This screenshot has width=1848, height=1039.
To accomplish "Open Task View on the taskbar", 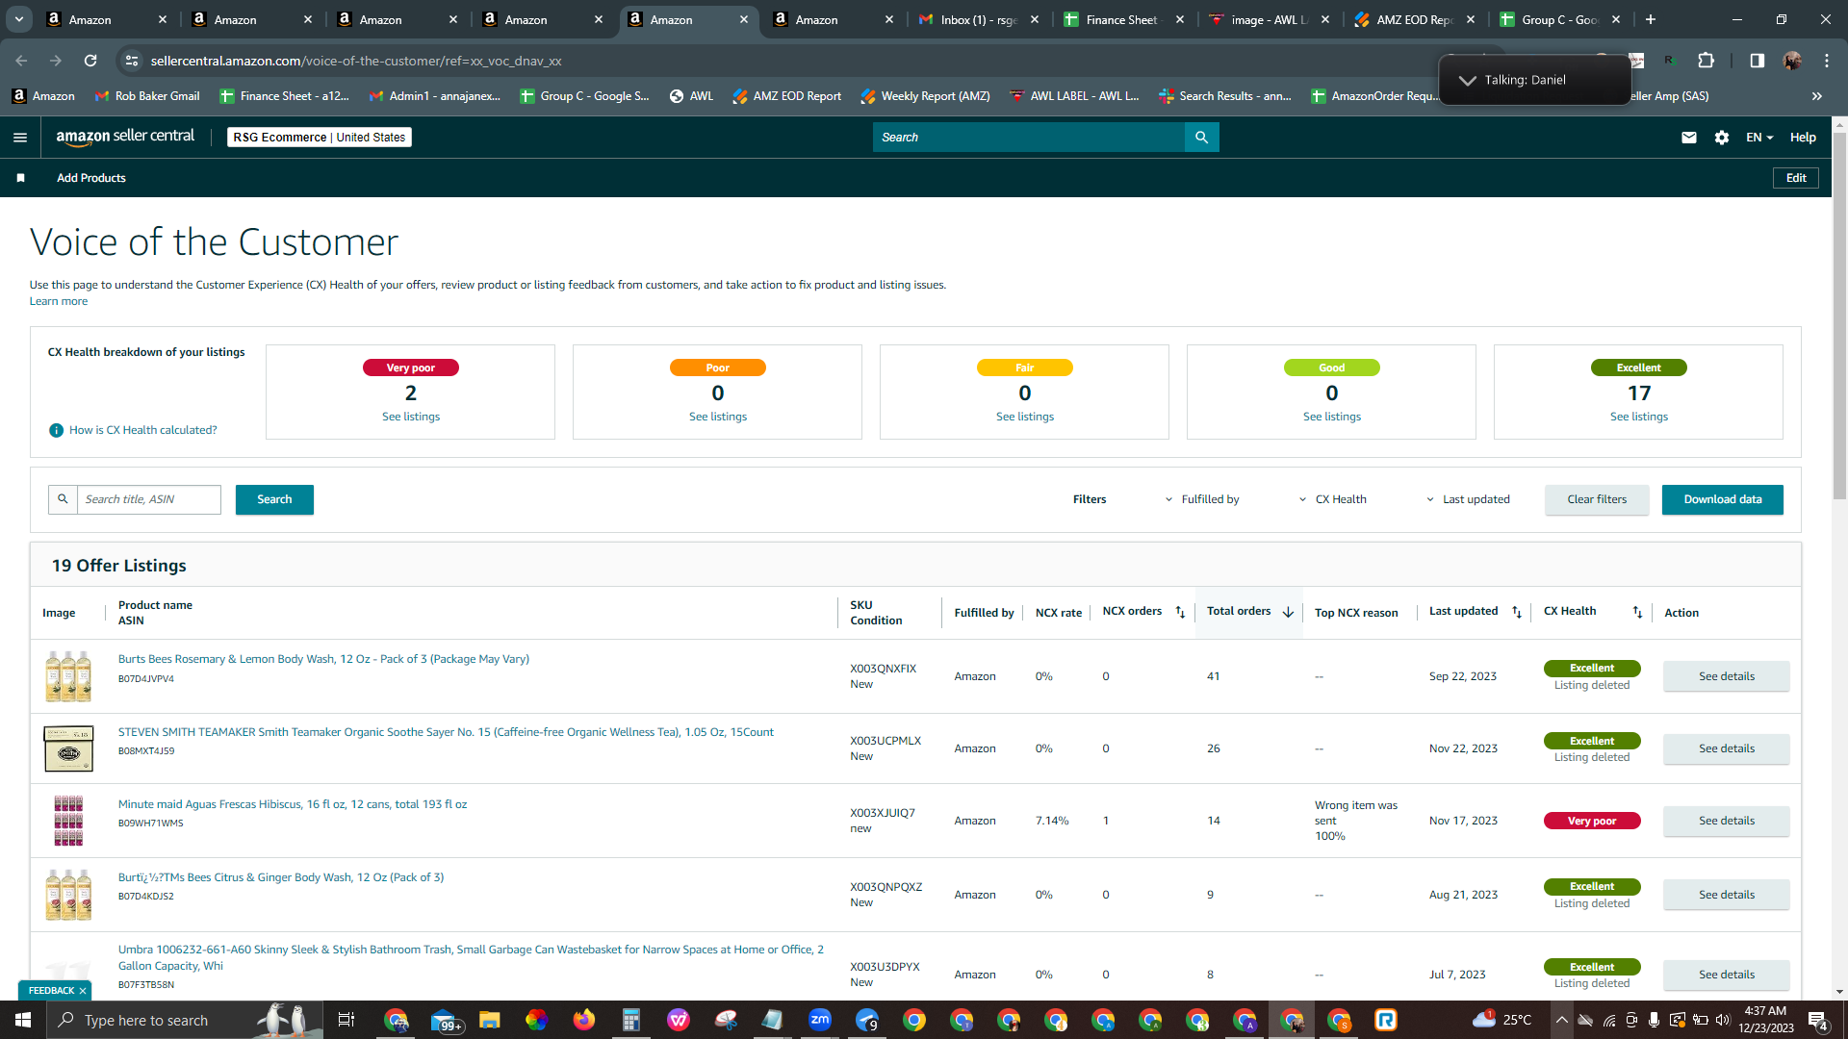I will click(346, 1020).
